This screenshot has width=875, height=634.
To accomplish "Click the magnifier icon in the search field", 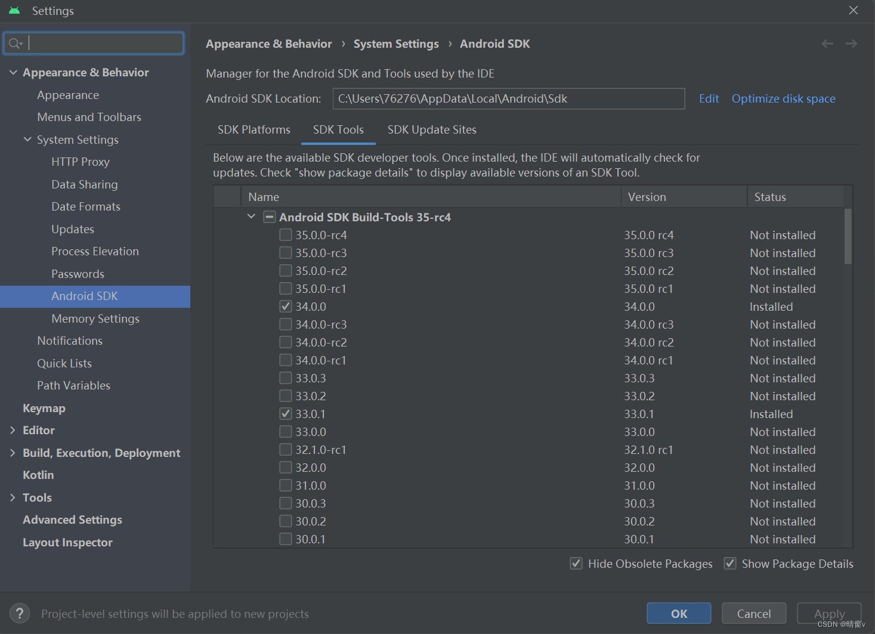I will pyautogui.click(x=13, y=42).
